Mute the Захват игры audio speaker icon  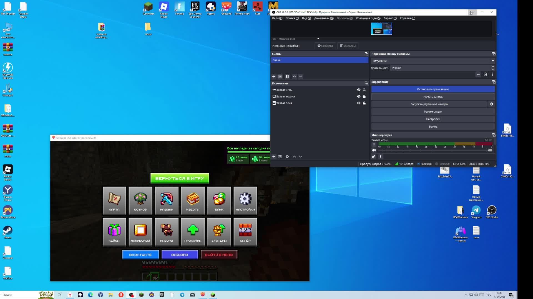pos(374,150)
